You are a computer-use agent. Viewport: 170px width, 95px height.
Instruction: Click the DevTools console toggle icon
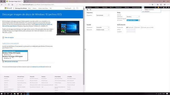point(155,7)
